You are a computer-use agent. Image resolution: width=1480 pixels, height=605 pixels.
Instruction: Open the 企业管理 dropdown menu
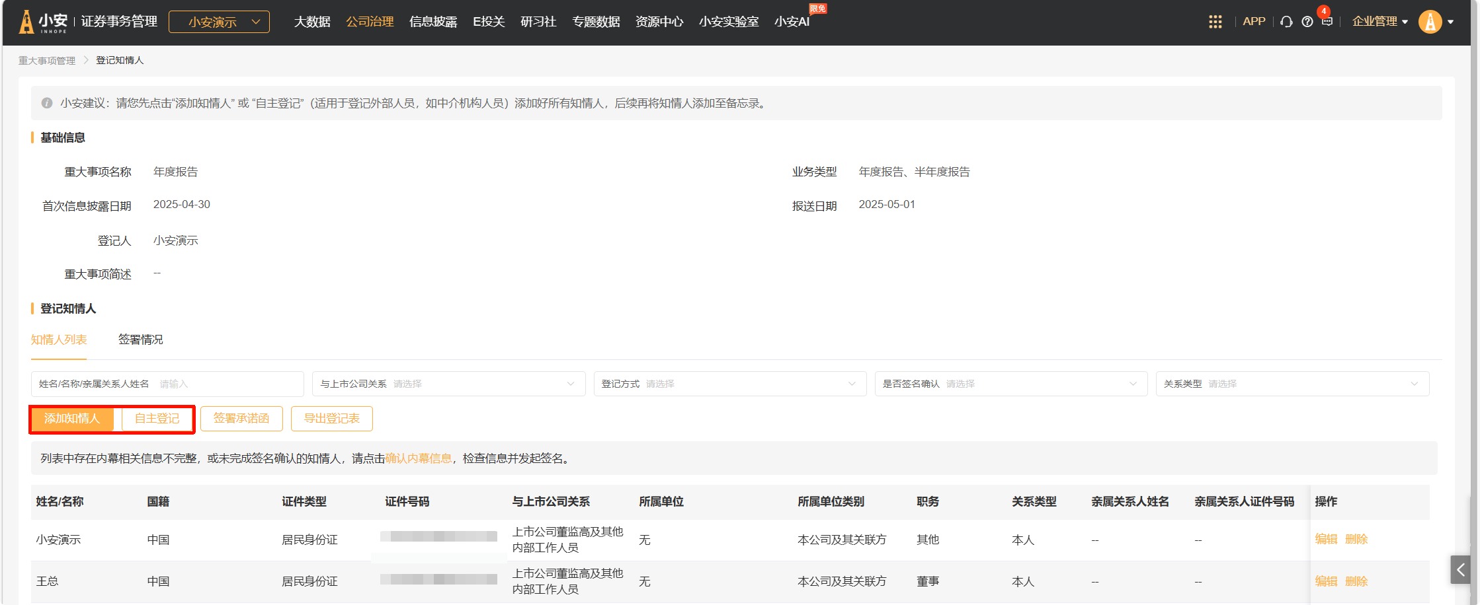[1379, 22]
